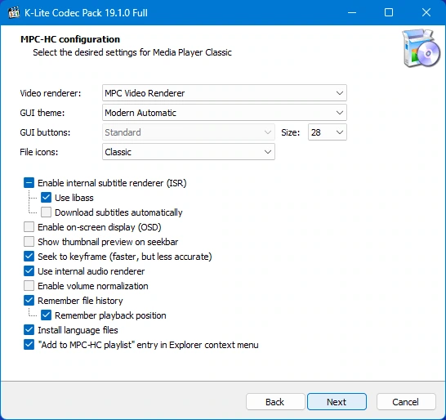
Task: Go Back to previous installer page
Action: (x=275, y=402)
